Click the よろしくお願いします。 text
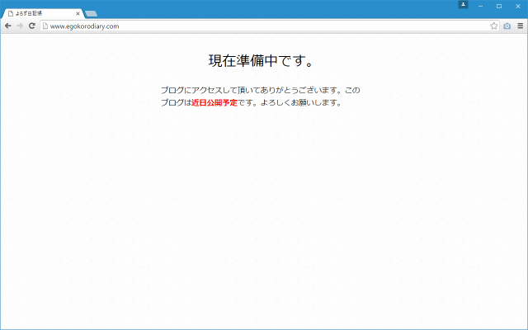 pos(300,102)
